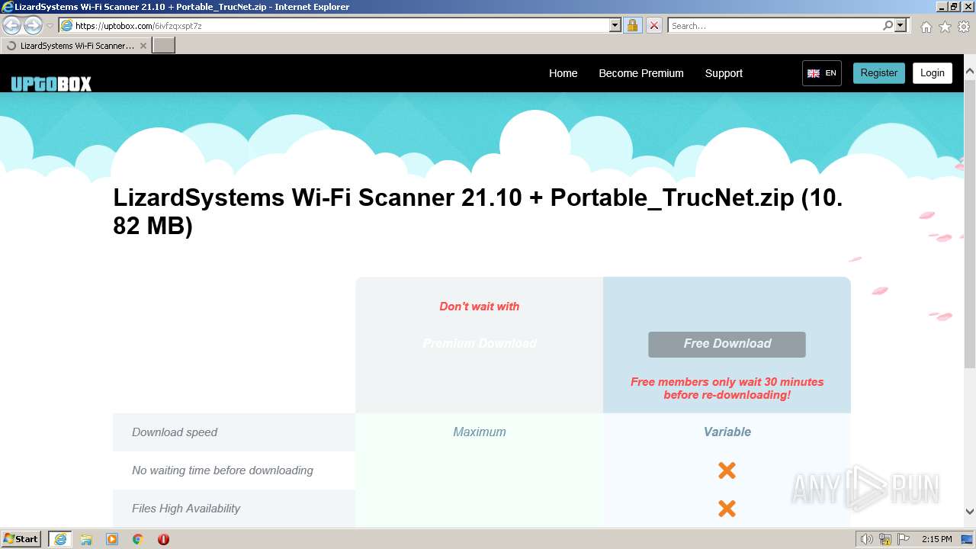Click the Don't wait with text
Viewport: 976px width, 549px height.
point(480,307)
